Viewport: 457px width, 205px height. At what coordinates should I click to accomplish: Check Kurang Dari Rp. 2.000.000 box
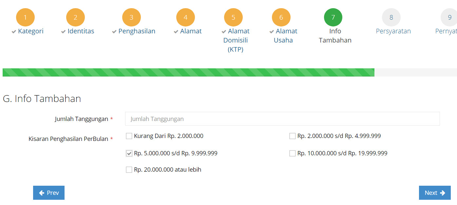coord(129,136)
